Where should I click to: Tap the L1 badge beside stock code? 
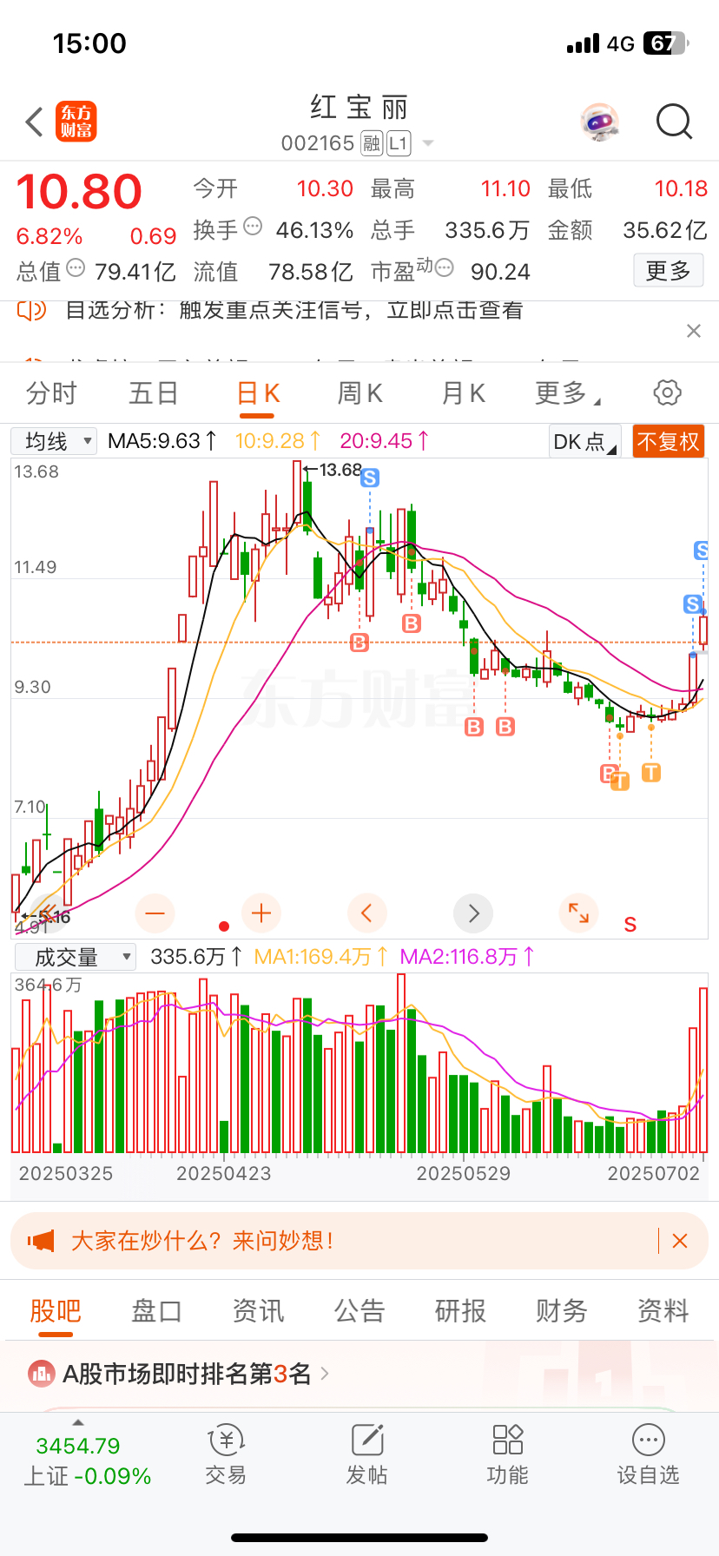[x=398, y=143]
